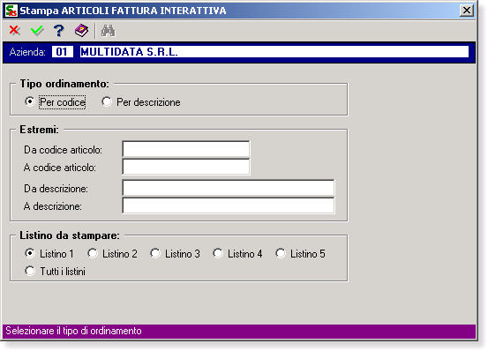
Task: Open the purple manual book icon
Action: pyautogui.click(x=81, y=31)
